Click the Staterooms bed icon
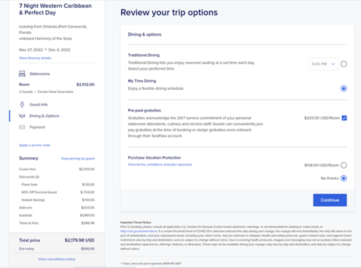The image size is (361, 268). 22,73
